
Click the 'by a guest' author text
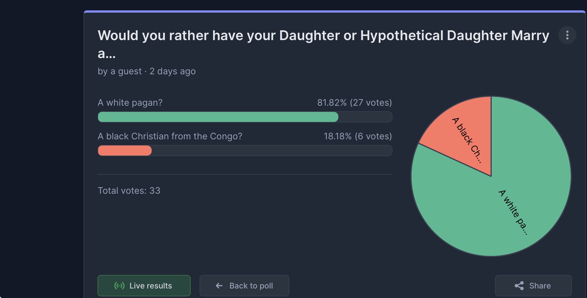coord(120,71)
